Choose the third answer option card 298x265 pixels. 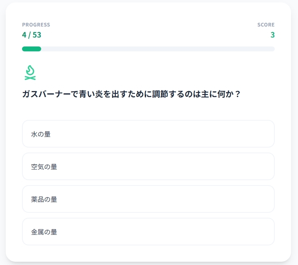pos(148,199)
